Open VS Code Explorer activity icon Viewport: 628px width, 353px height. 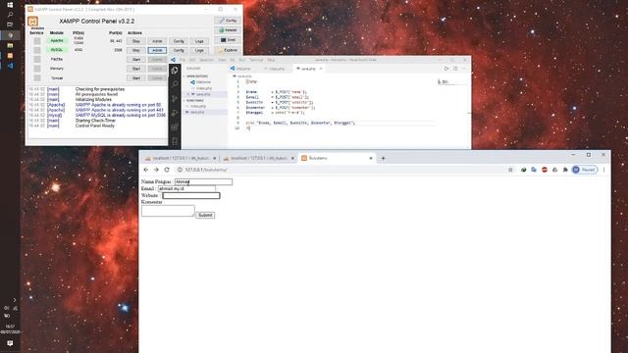[175, 71]
